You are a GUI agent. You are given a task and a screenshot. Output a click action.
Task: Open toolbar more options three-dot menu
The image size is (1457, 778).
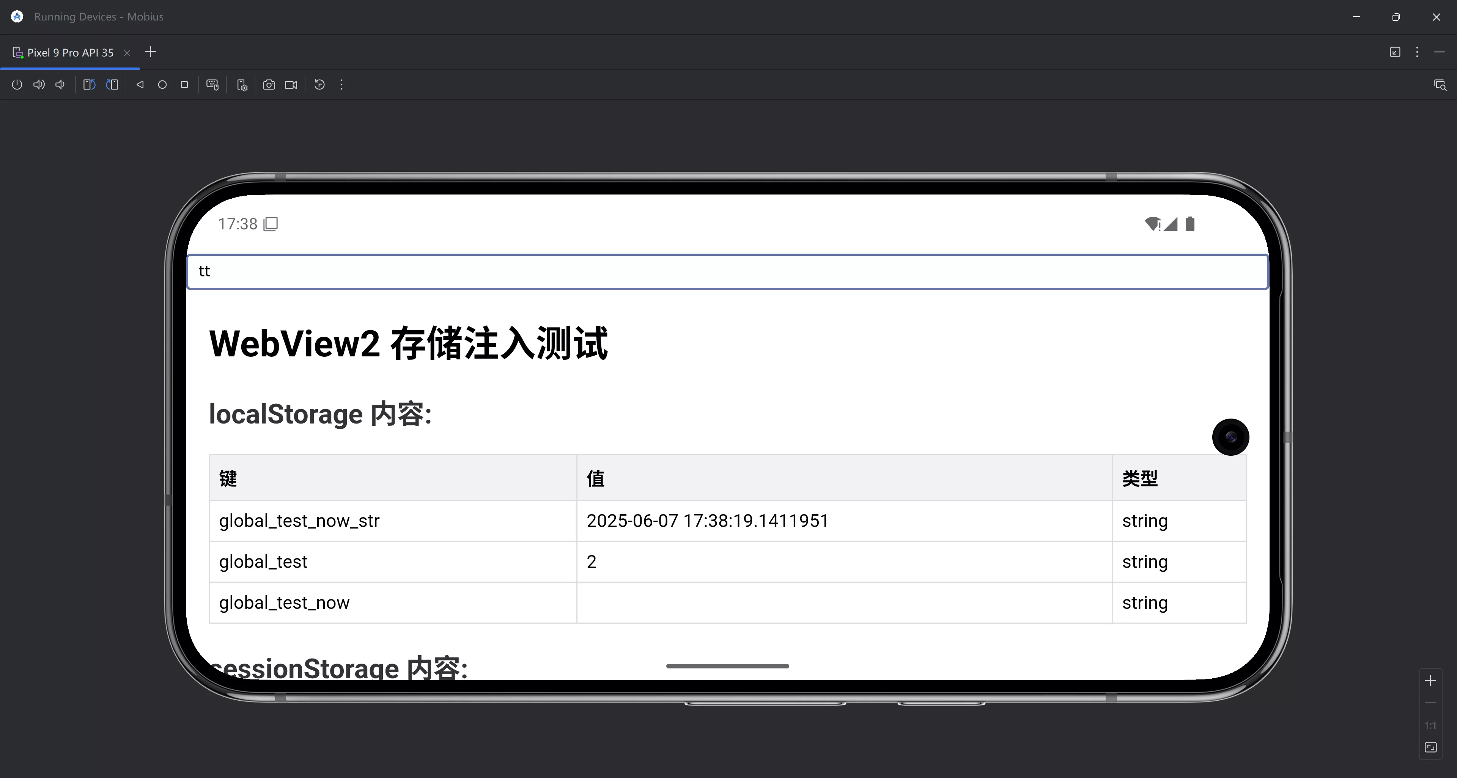point(341,85)
